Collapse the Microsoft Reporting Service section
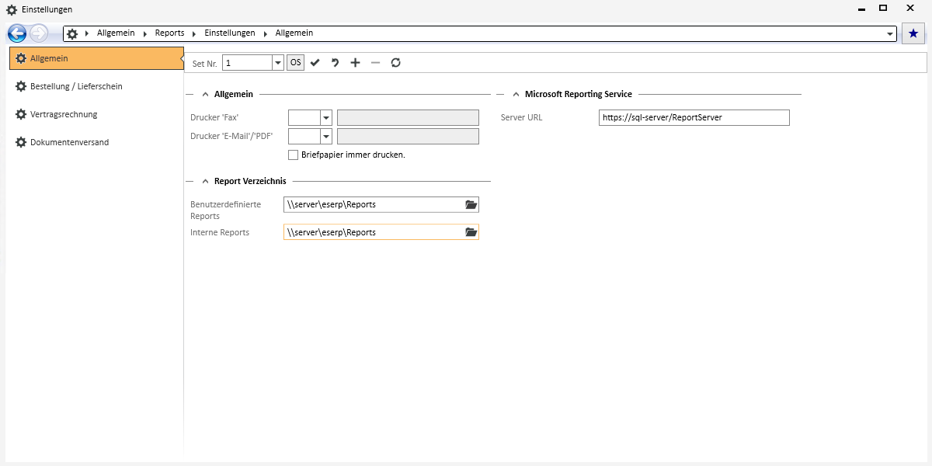The image size is (932, 466). click(516, 94)
